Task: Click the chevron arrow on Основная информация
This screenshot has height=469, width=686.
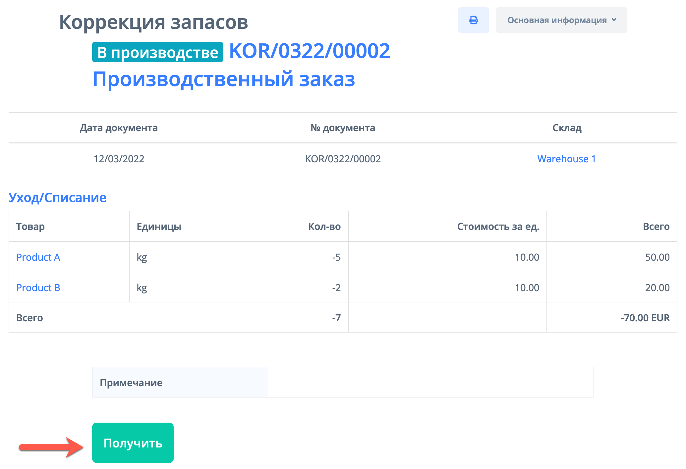Action: [x=614, y=20]
